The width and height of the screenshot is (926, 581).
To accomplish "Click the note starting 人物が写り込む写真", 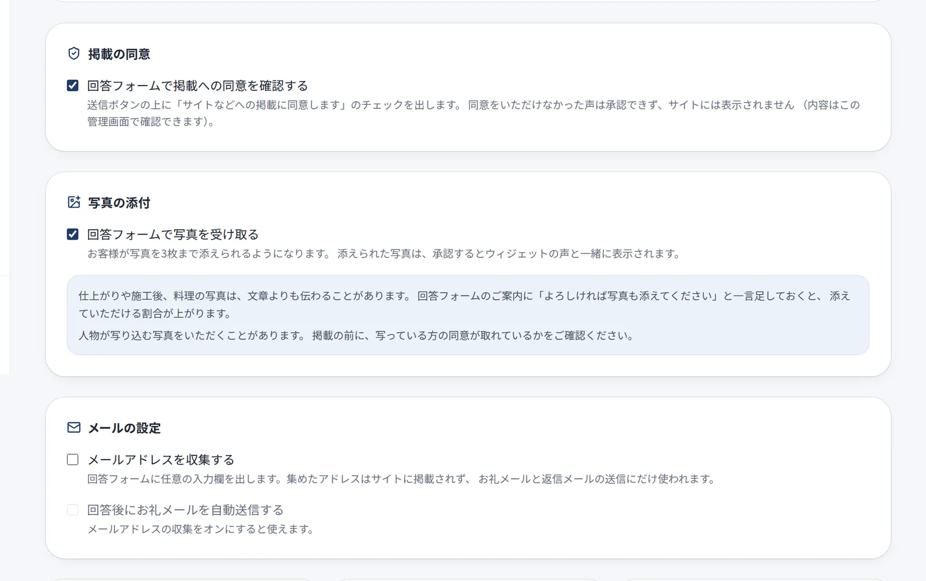I will coord(357,336).
